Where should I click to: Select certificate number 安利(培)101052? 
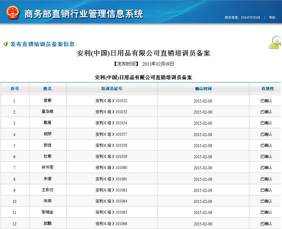click(111, 101)
